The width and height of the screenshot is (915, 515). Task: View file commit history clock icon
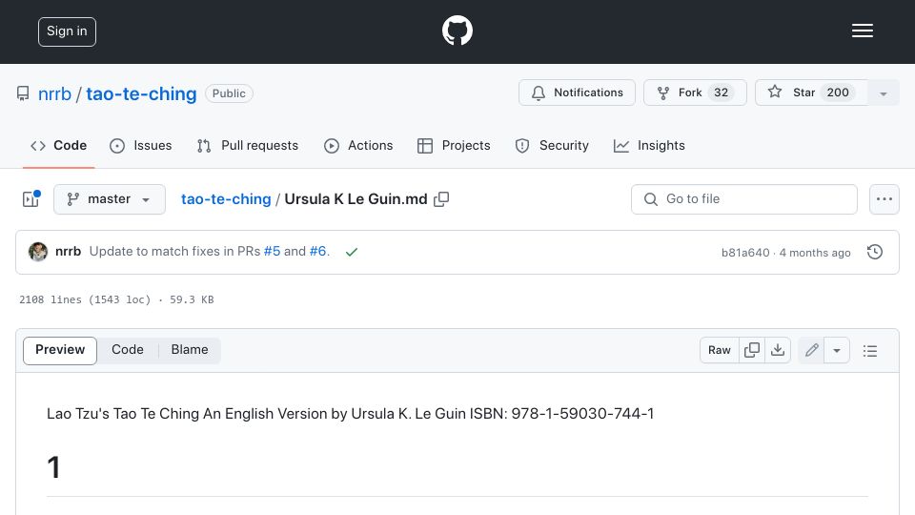875,252
